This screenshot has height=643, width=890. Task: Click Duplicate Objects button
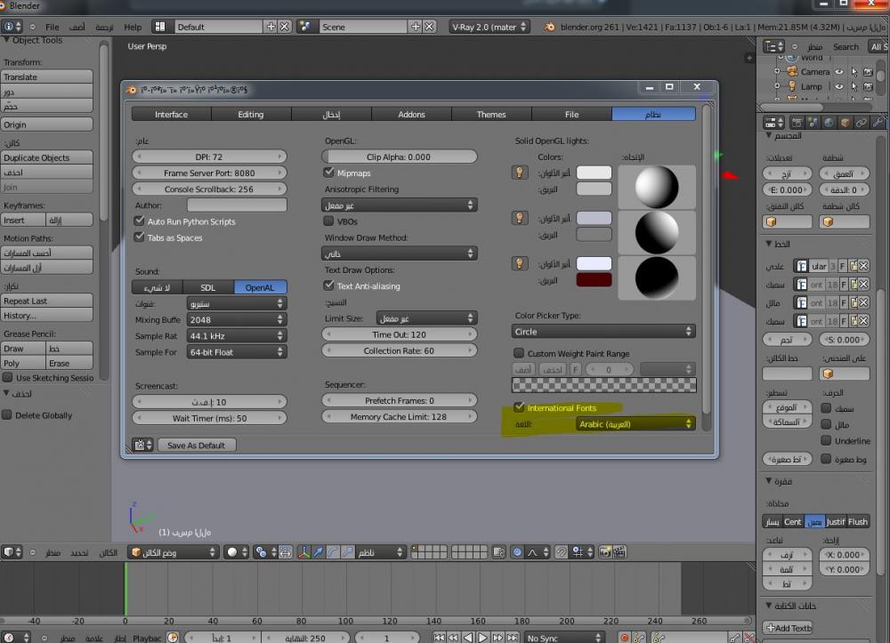click(47, 157)
